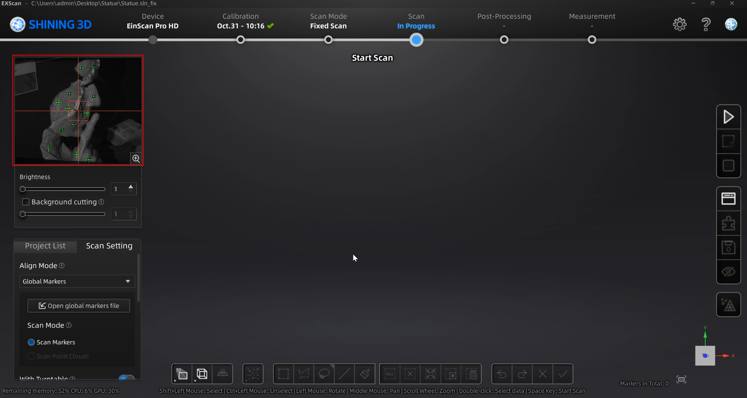Click the Open global markers file button
This screenshot has height=398, width=747.
(x=78, y=306)
